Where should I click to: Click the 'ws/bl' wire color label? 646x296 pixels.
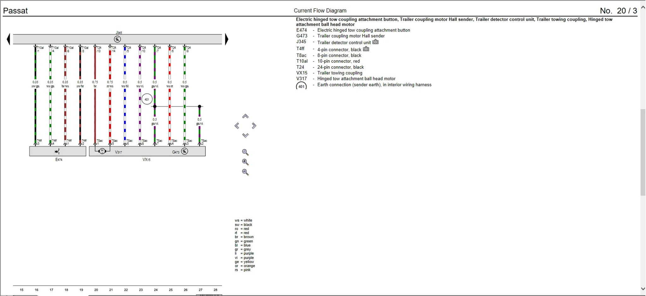coord(125,86)
